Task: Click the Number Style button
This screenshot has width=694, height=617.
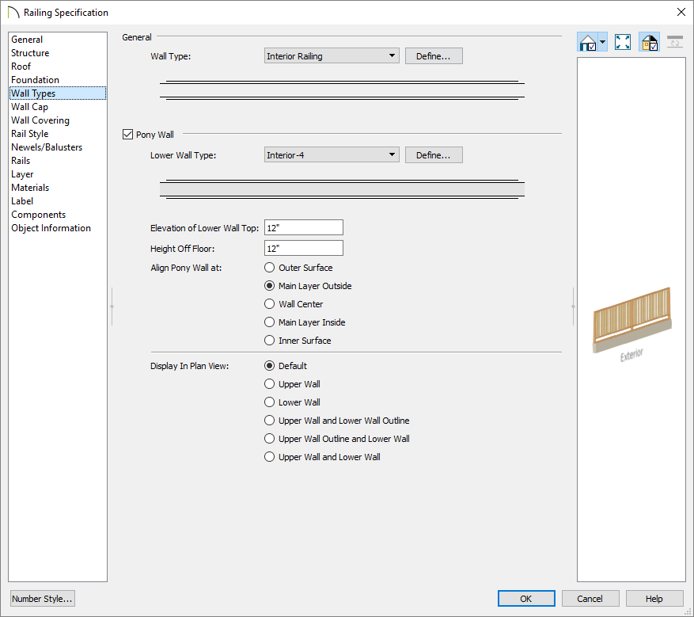Action: coord(42,599)
